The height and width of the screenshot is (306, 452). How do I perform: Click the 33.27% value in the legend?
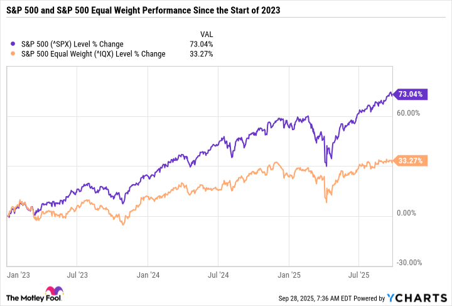coord(202,54)
